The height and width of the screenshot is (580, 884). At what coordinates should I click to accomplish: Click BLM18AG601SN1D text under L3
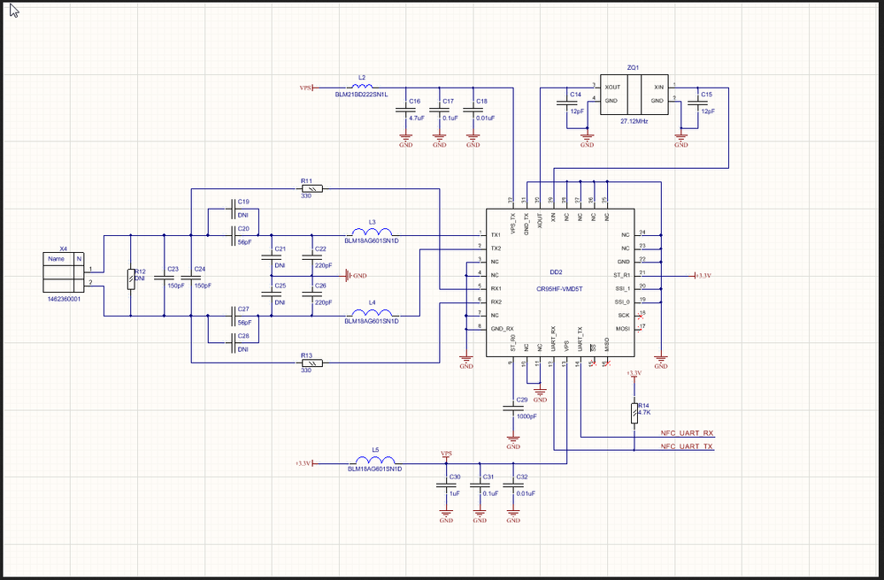click(372, 240)
